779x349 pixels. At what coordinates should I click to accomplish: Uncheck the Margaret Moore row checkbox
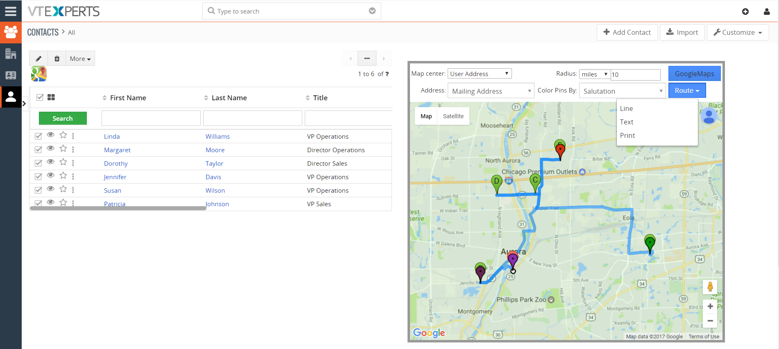[38, 150]
